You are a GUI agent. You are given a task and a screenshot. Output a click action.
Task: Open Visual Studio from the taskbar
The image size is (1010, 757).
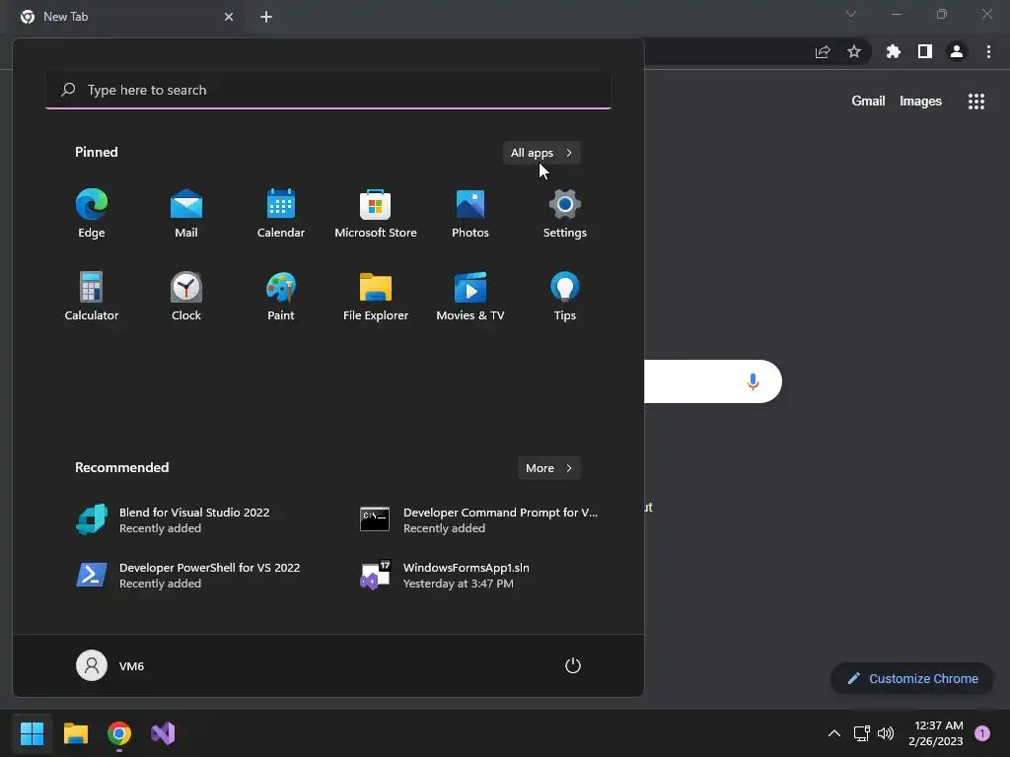click(x=163, y=733)
